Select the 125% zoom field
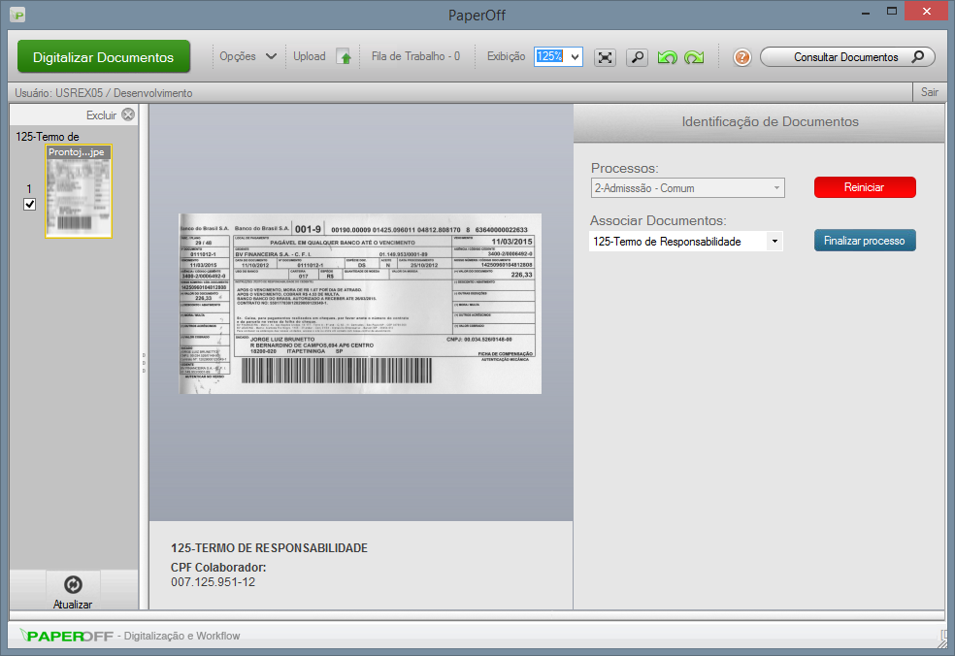 coord(549,56)
